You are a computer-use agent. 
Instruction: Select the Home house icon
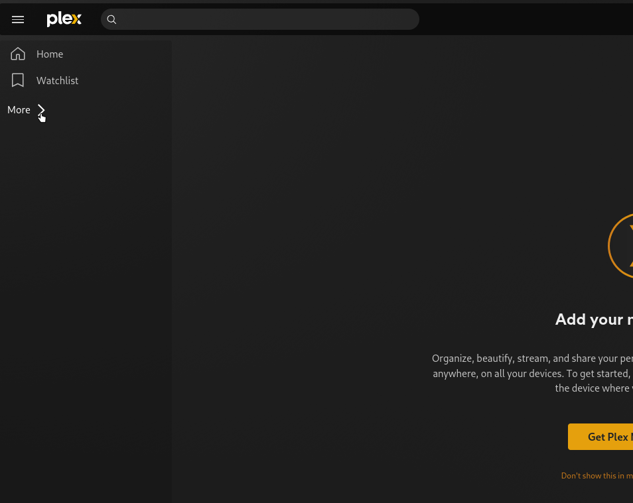point(17,54)
